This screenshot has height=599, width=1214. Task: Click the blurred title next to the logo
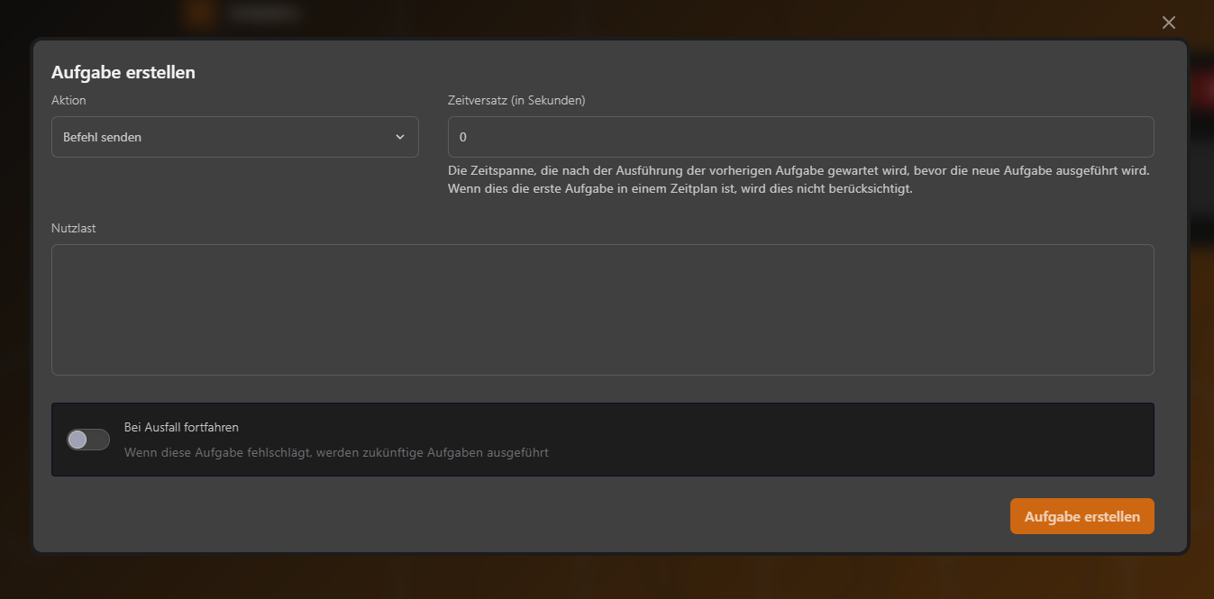click(263, 14)
